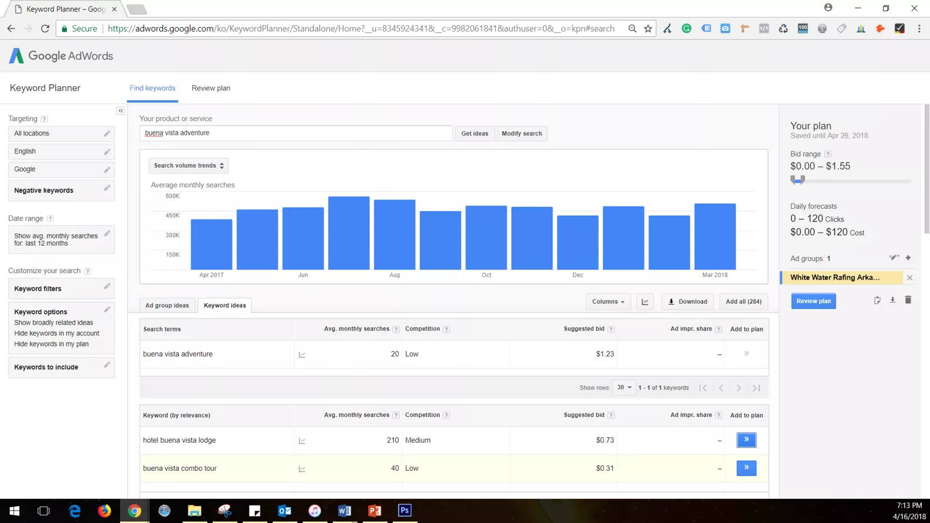Viewport: 930px width, 523px height.
Task: Click Modify search button
Action: [522, 134]
